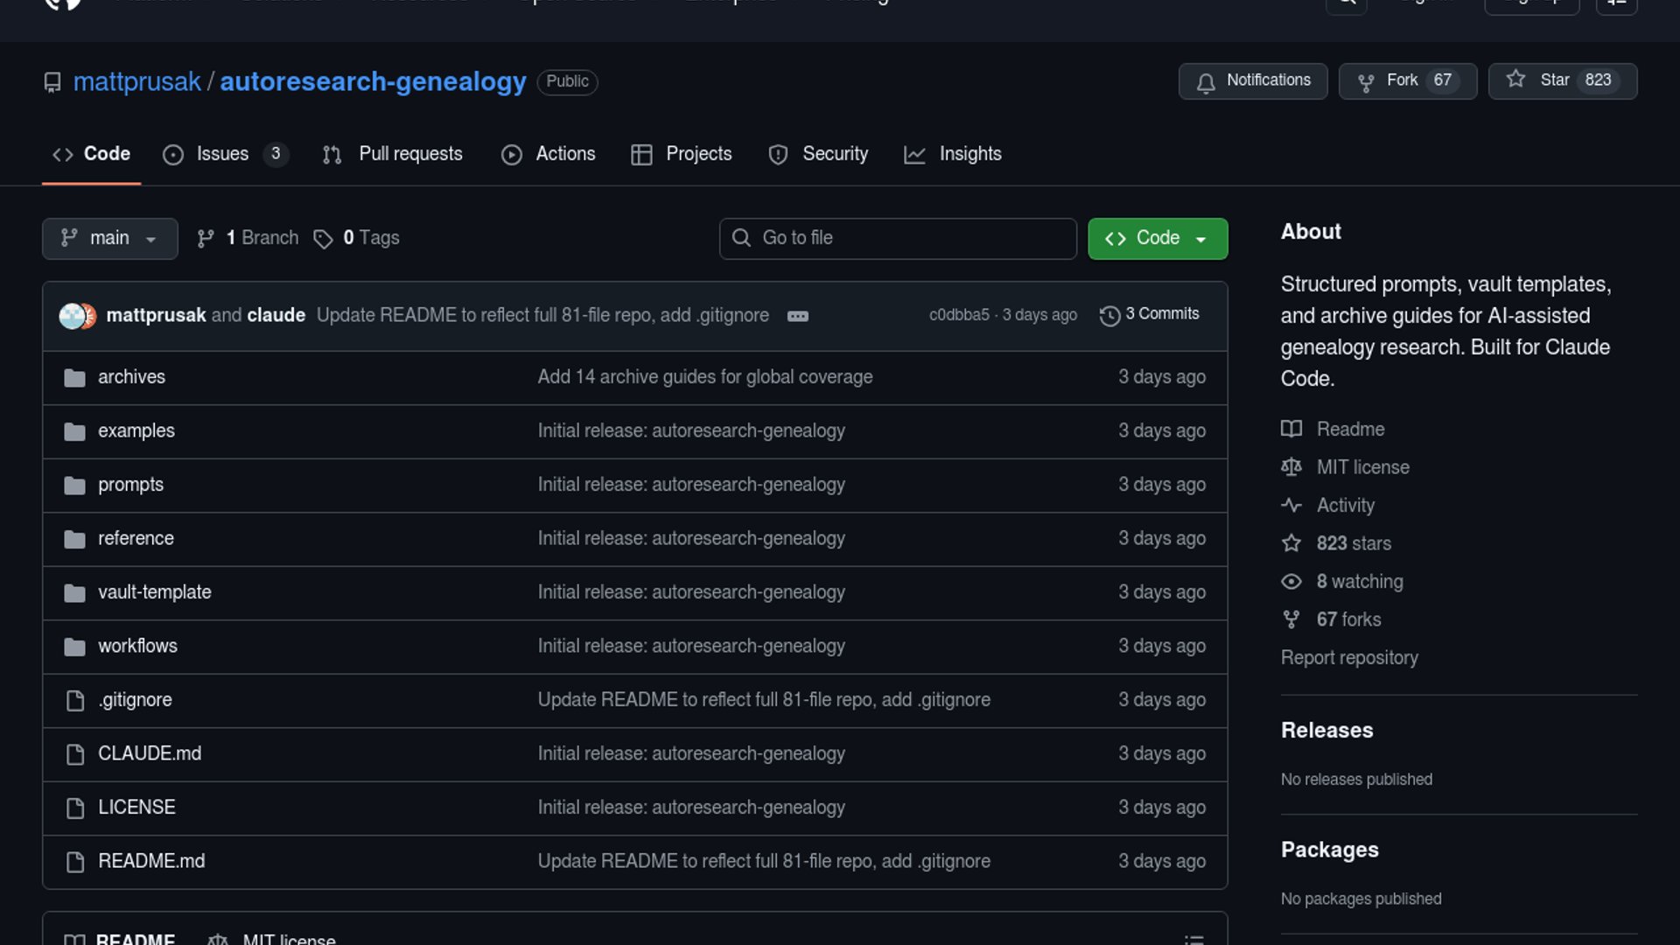View the 8 watching eye link
This screenshot has width=1680, height=945.
[x=1359, y=582]
